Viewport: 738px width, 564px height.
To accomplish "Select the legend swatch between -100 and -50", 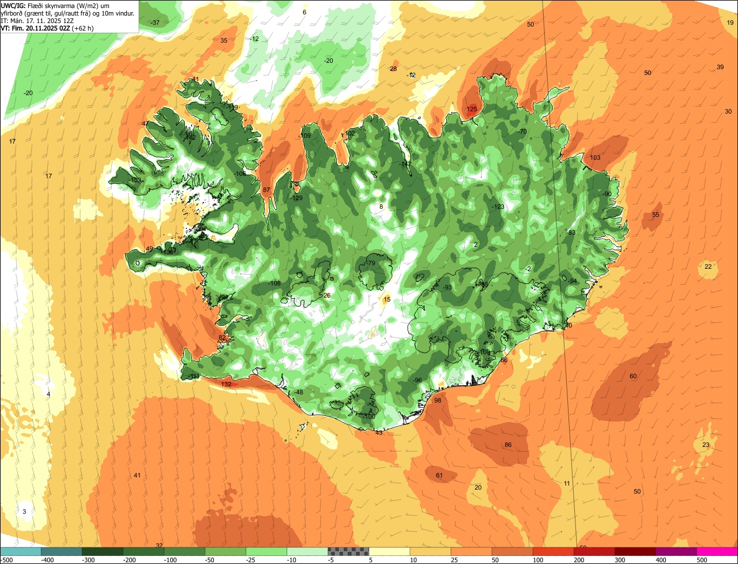I will [x=184, y=551].
